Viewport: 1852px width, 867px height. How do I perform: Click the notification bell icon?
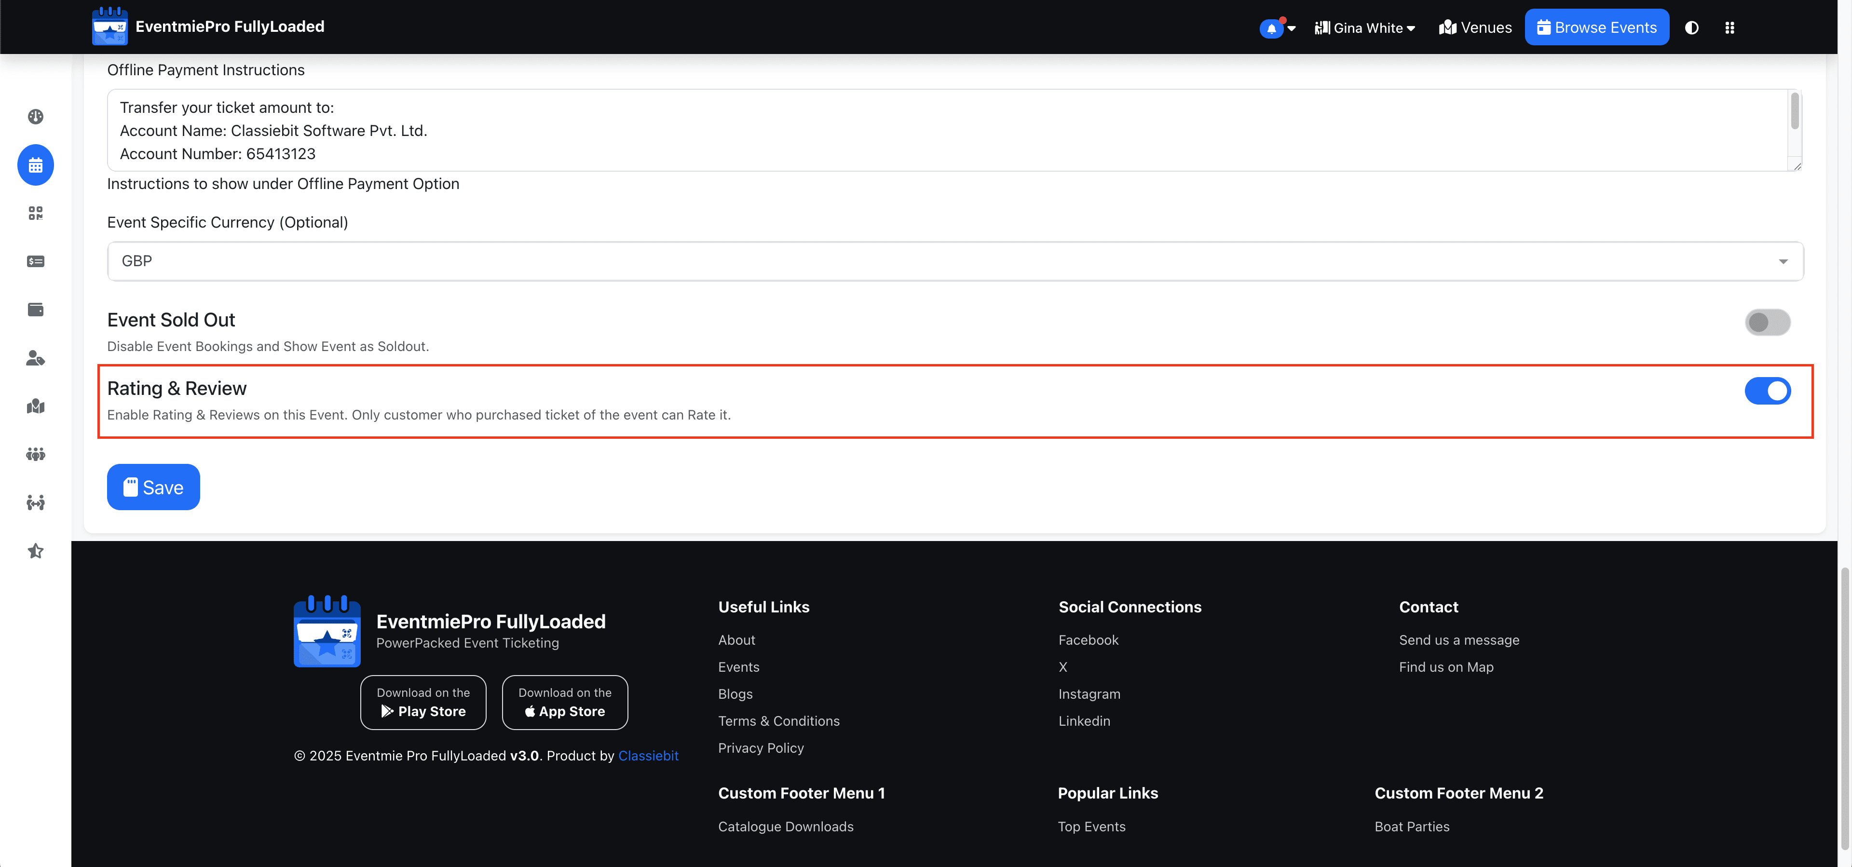[1271, 28]
